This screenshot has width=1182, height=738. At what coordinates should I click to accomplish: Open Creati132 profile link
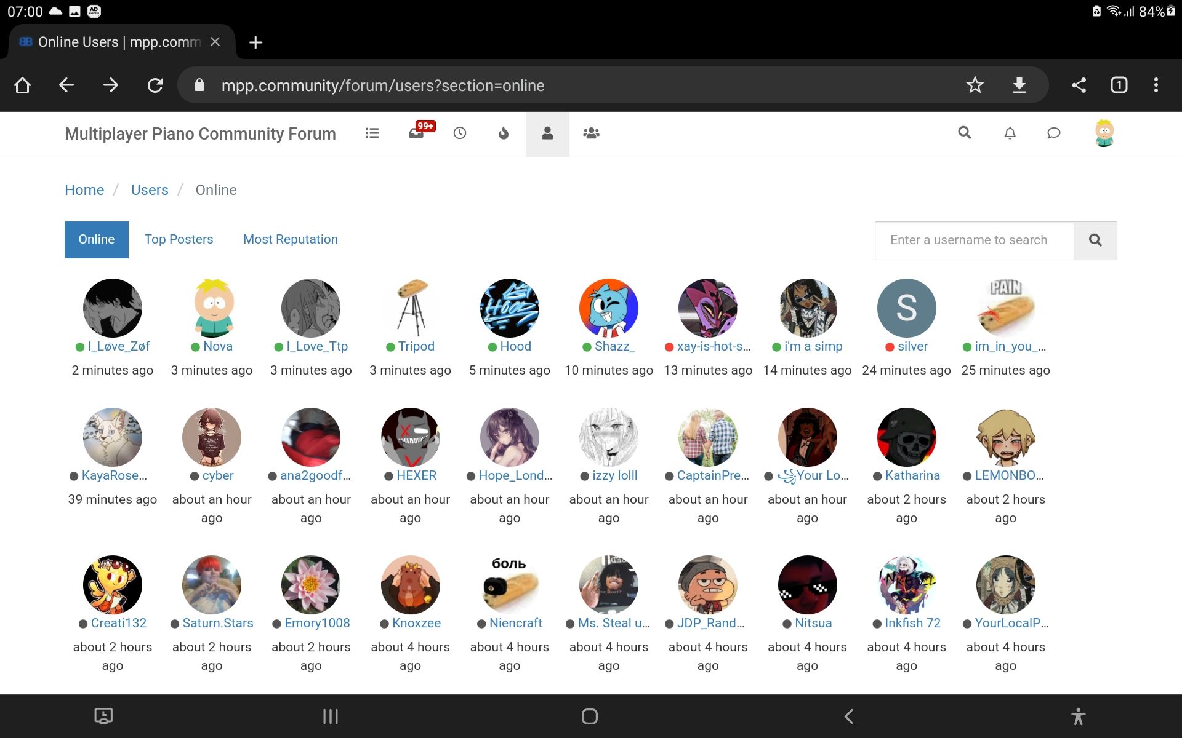[119, 623]
